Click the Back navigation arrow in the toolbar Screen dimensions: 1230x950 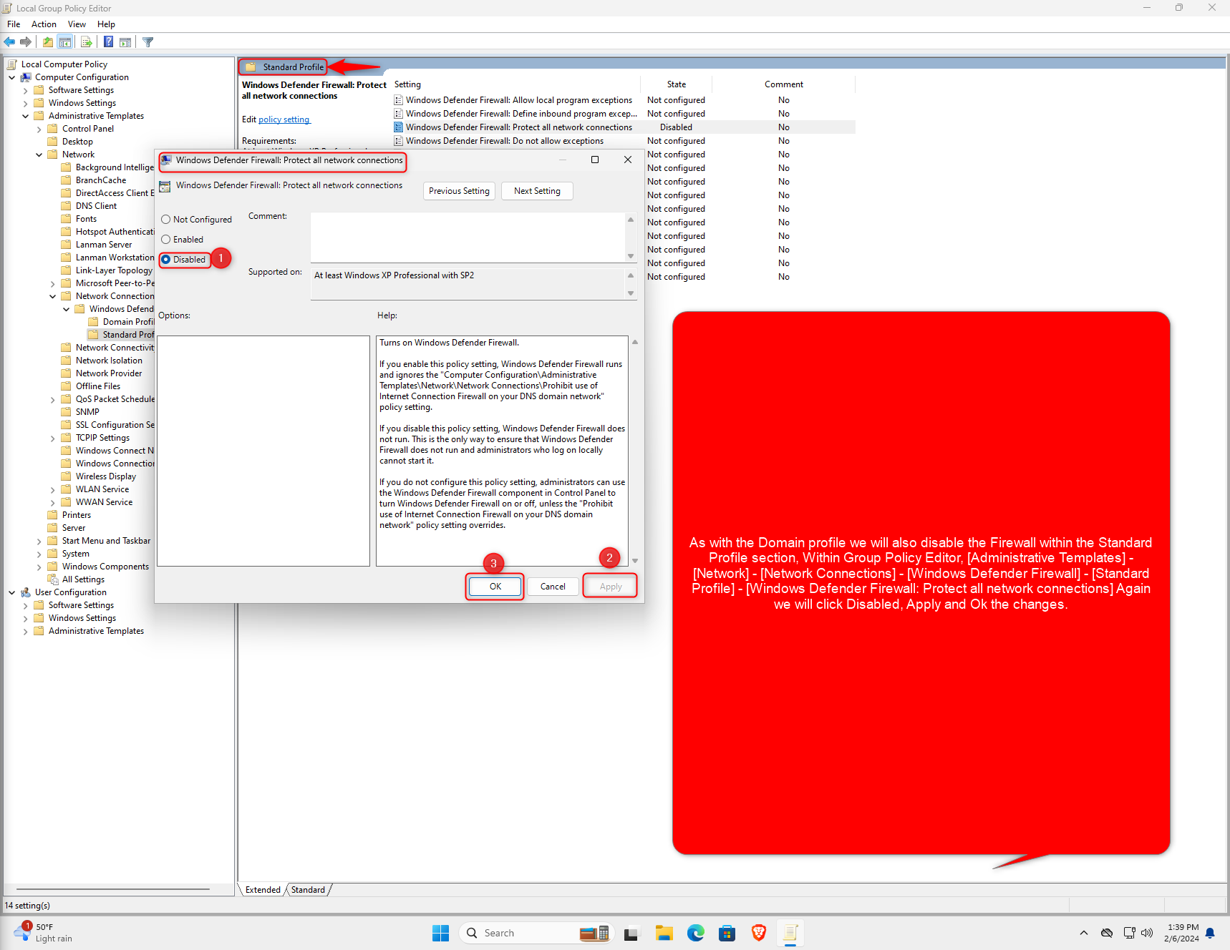(x=9, y=41)
